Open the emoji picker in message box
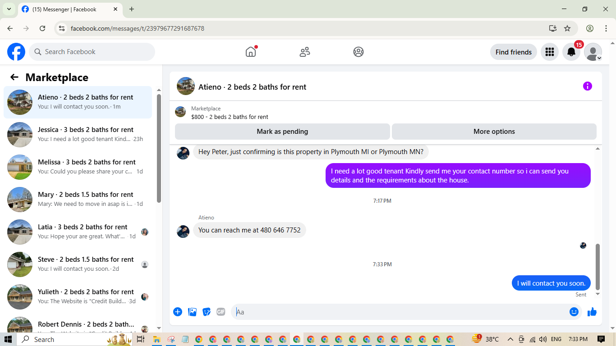This screenshot has height=346, width=616. point(574,312)
